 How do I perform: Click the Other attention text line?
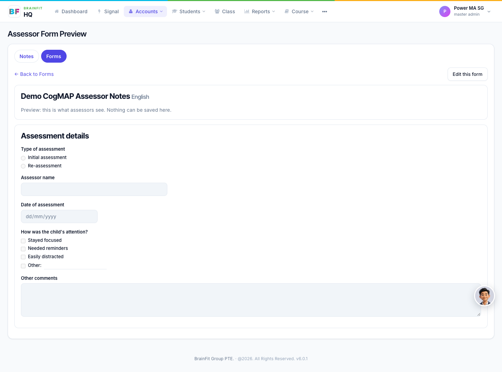pos(75,266)
